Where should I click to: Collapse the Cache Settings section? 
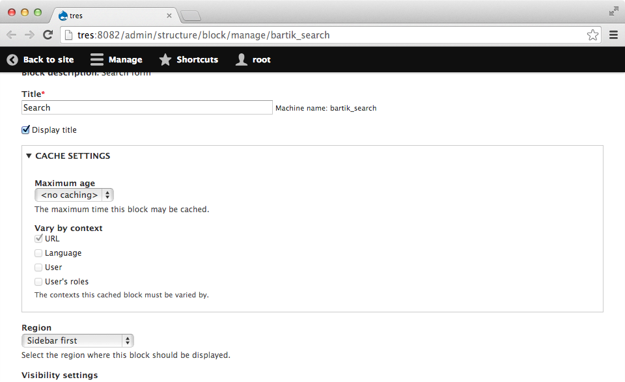[29, 156]
